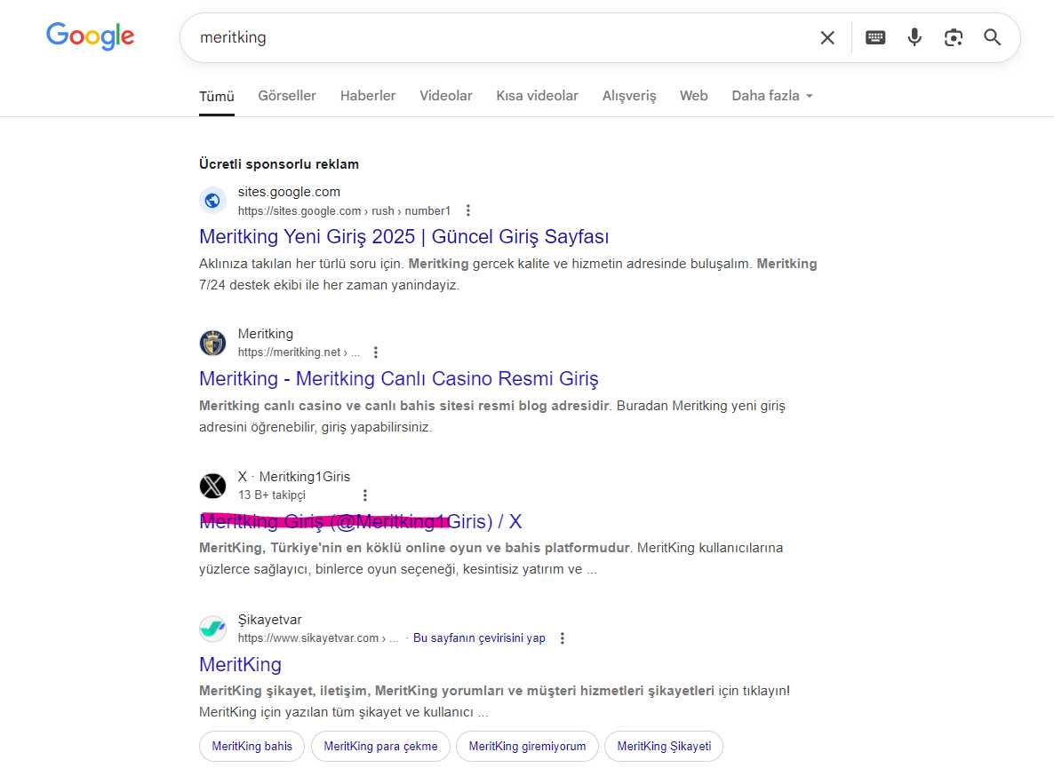Click the Google logo
Image resolution: width=1054 pixels, height=776 pixels.
(x=90, y=36)
